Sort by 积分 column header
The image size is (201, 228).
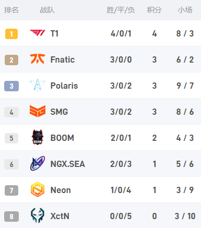click(155, 10)
